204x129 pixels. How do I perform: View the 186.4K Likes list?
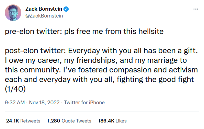pyautogui.click(x=112, y=121)
